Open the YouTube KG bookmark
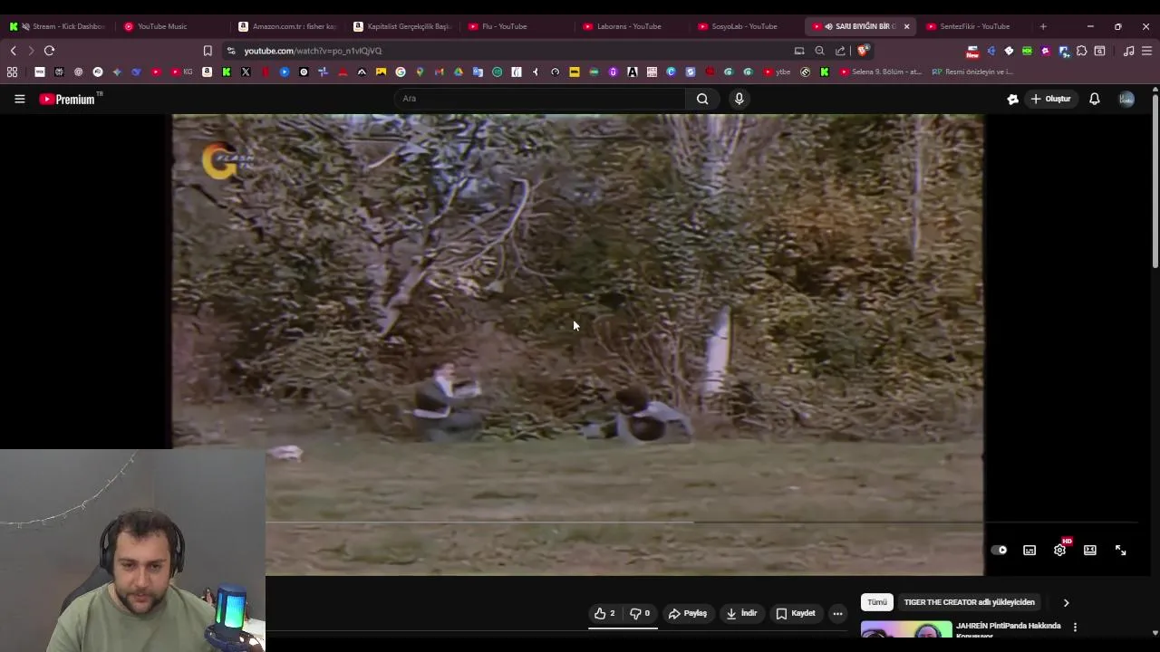 [181, 72]
